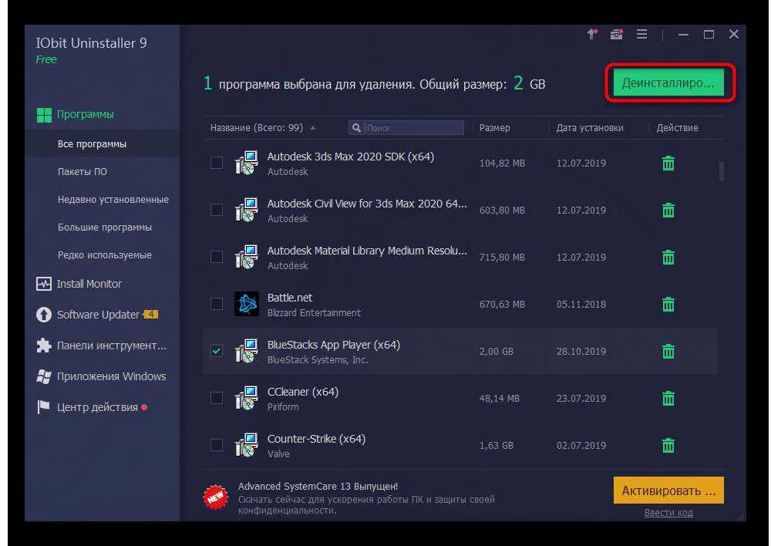Screen dimensions: 771x546
Task: Select Недавно установленные in sidebar
Action: tap(113, 200)
